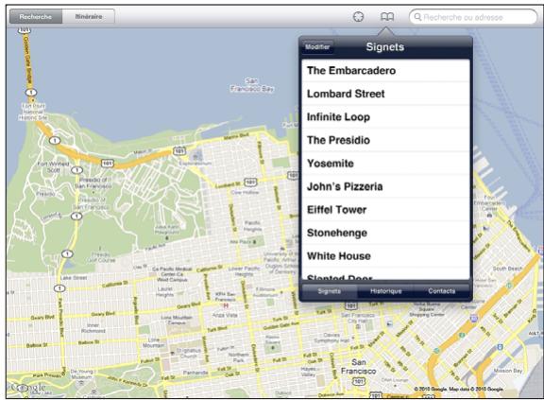Click the hospital H marker on map
The width and height of the screenshot is (544, 400).
click(x=226, y=305)
